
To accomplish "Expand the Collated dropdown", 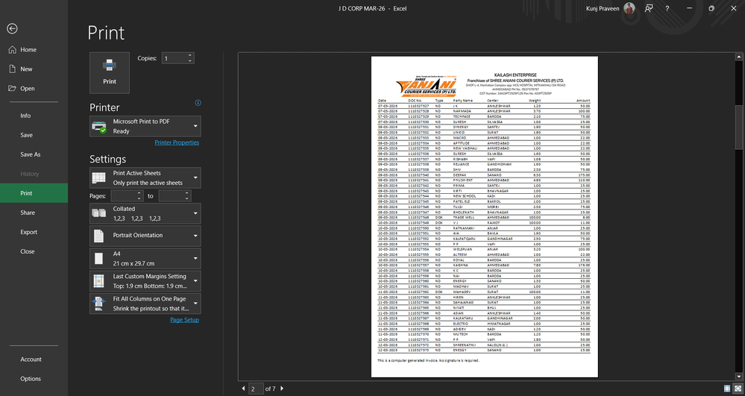I will click(x=145, y=213).
